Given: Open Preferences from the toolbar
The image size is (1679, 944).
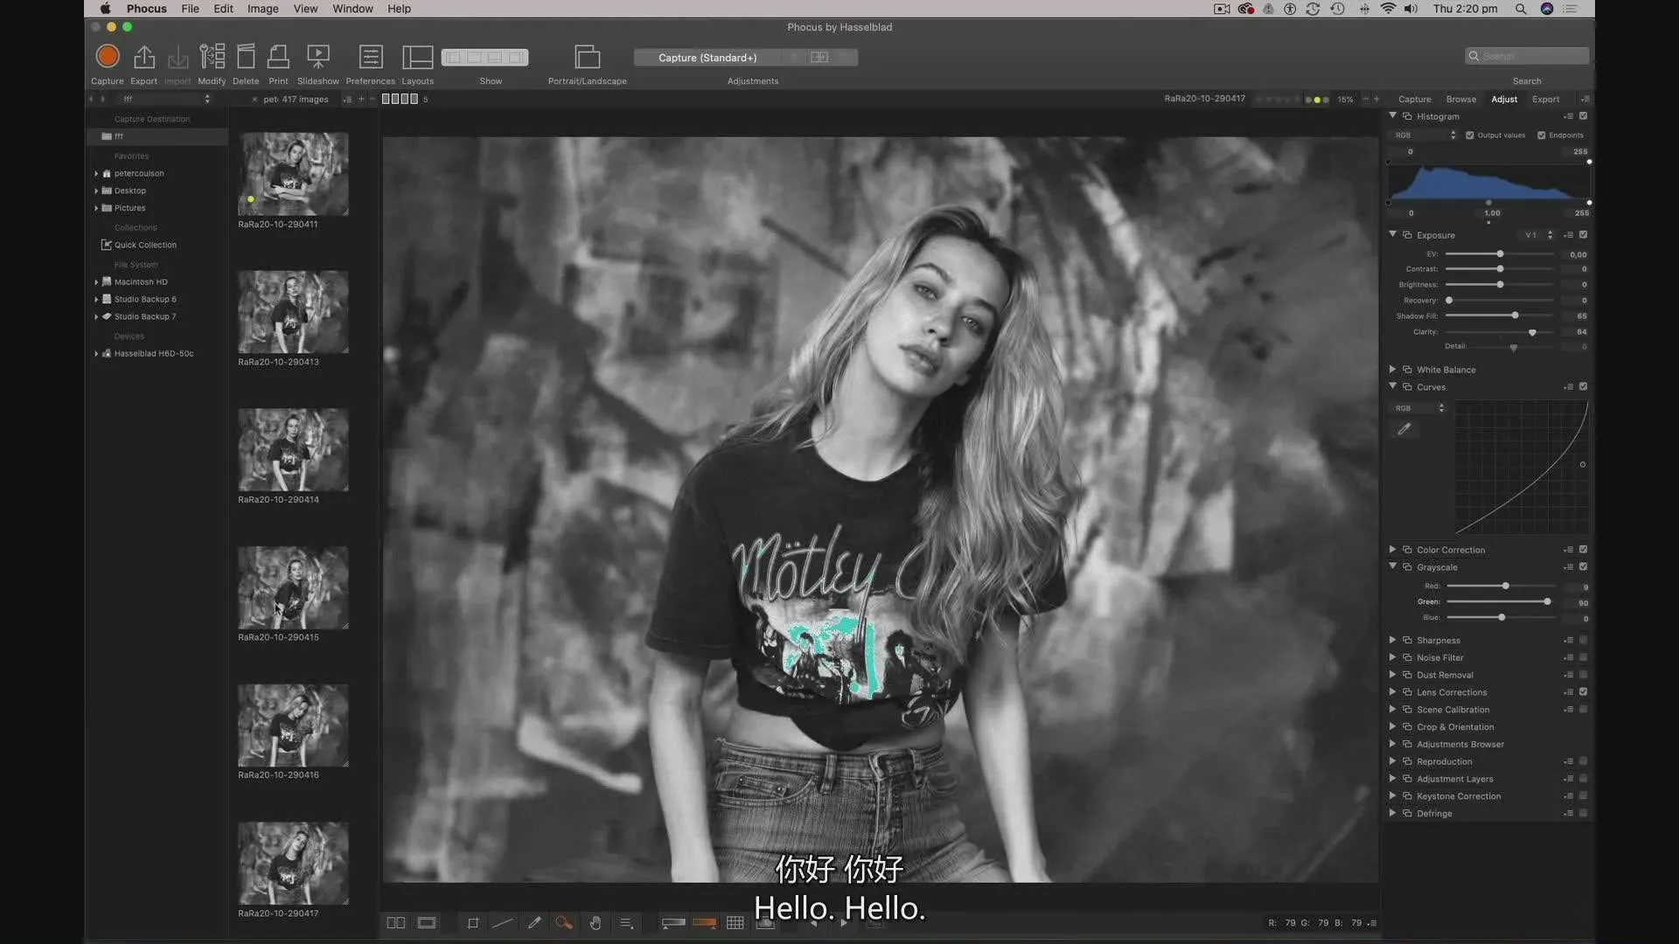Looking at the screenshot, I should point(371,57).
